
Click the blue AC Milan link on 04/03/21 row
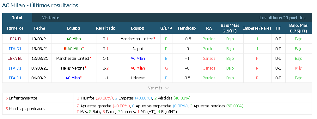73,78
